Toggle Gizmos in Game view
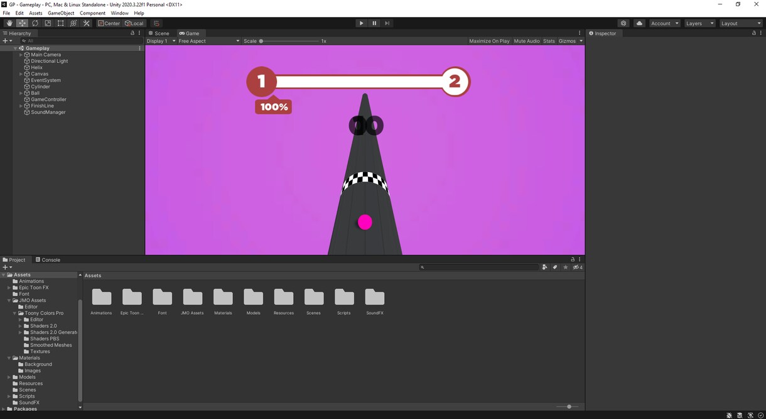The image size is (766, 419). click(567, 41)
